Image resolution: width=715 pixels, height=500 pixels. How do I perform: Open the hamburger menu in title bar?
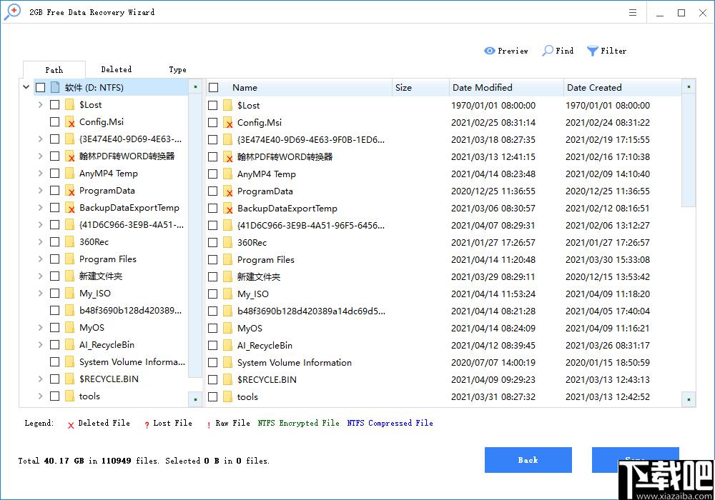click(x=633, y=13)
